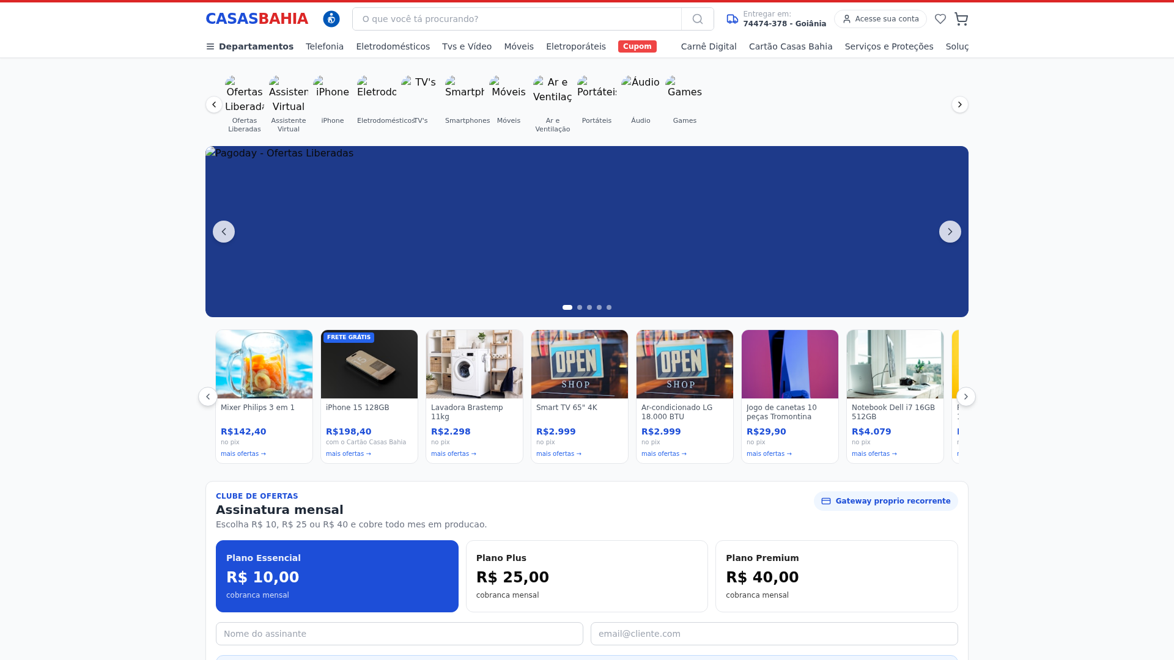Open the Cupom menu badge
Screen dimensions: 1174x660
[x=637, y=46]
